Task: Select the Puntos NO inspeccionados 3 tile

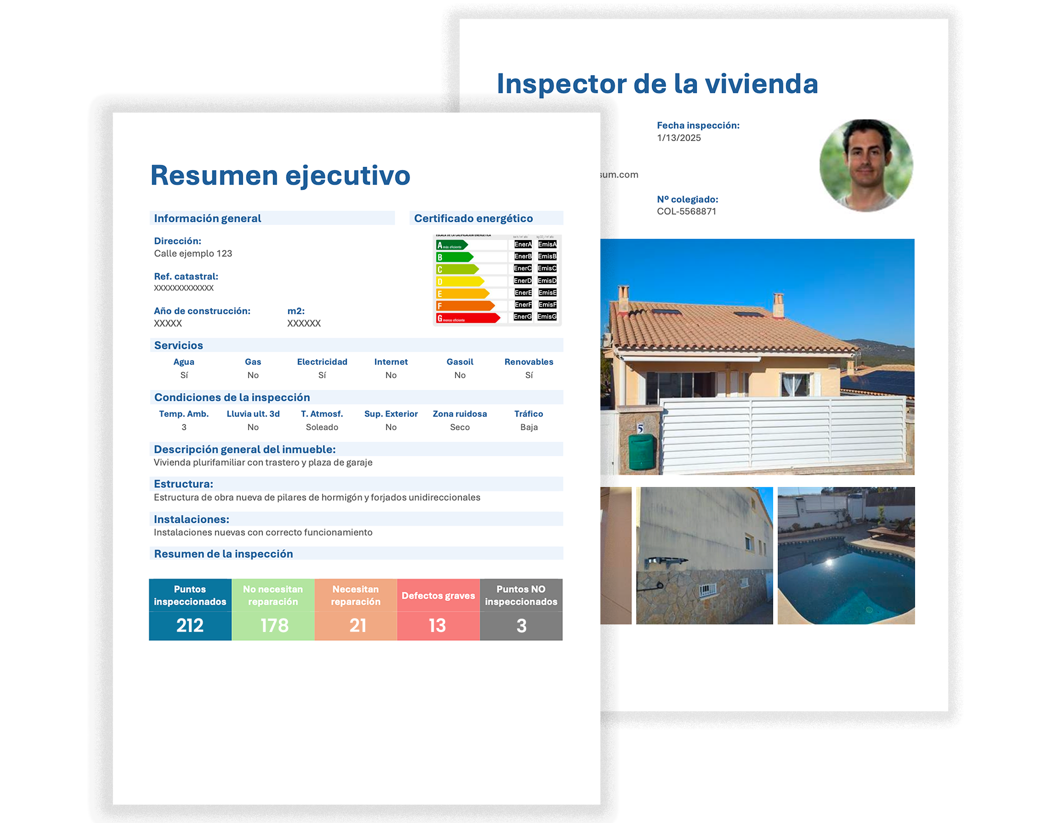Action: tap(521, 609)
